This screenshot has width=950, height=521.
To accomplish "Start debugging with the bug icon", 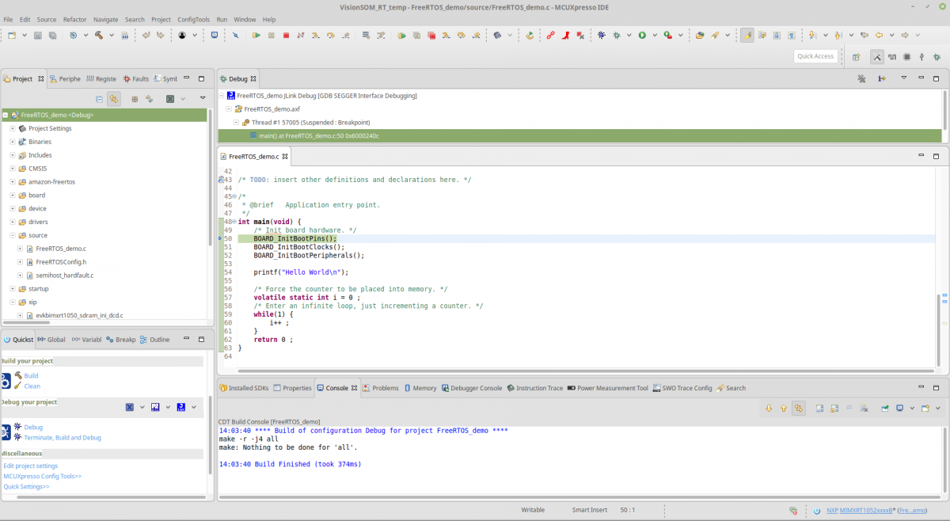I will [x=601, y=35].
